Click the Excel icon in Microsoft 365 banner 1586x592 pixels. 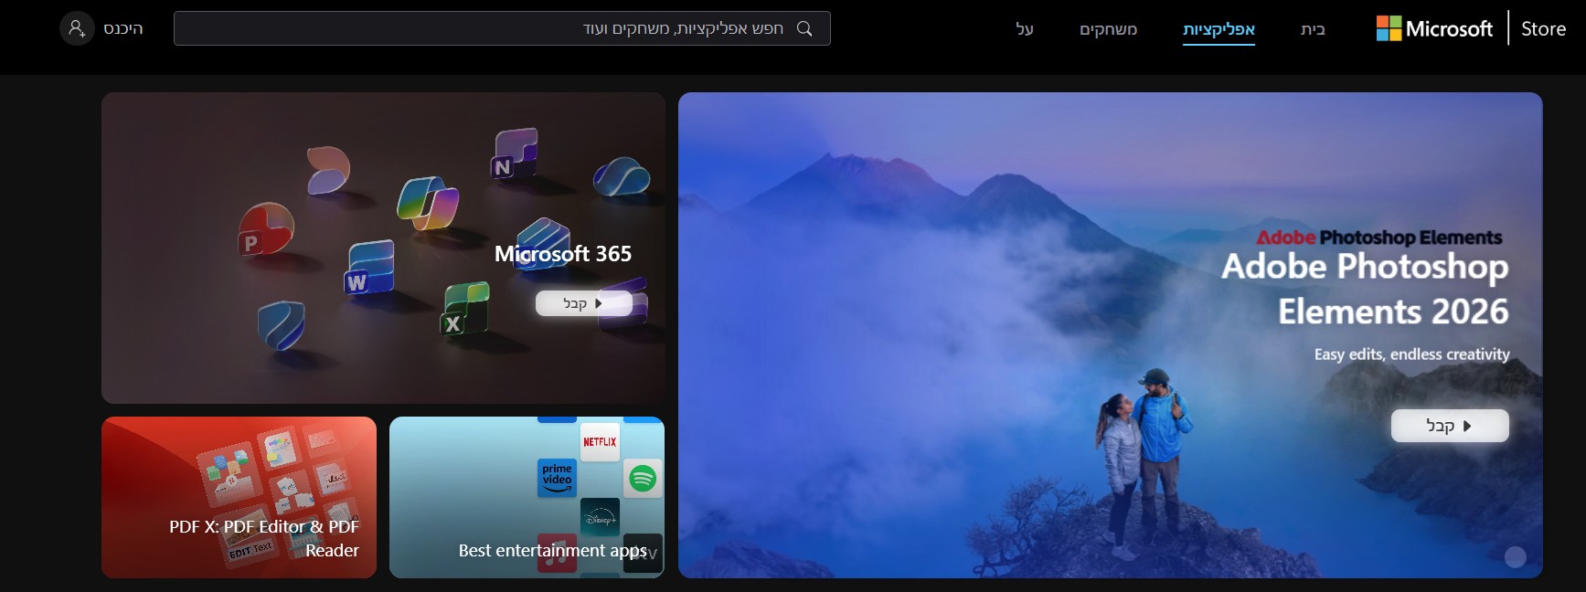(x=464, y=309)
